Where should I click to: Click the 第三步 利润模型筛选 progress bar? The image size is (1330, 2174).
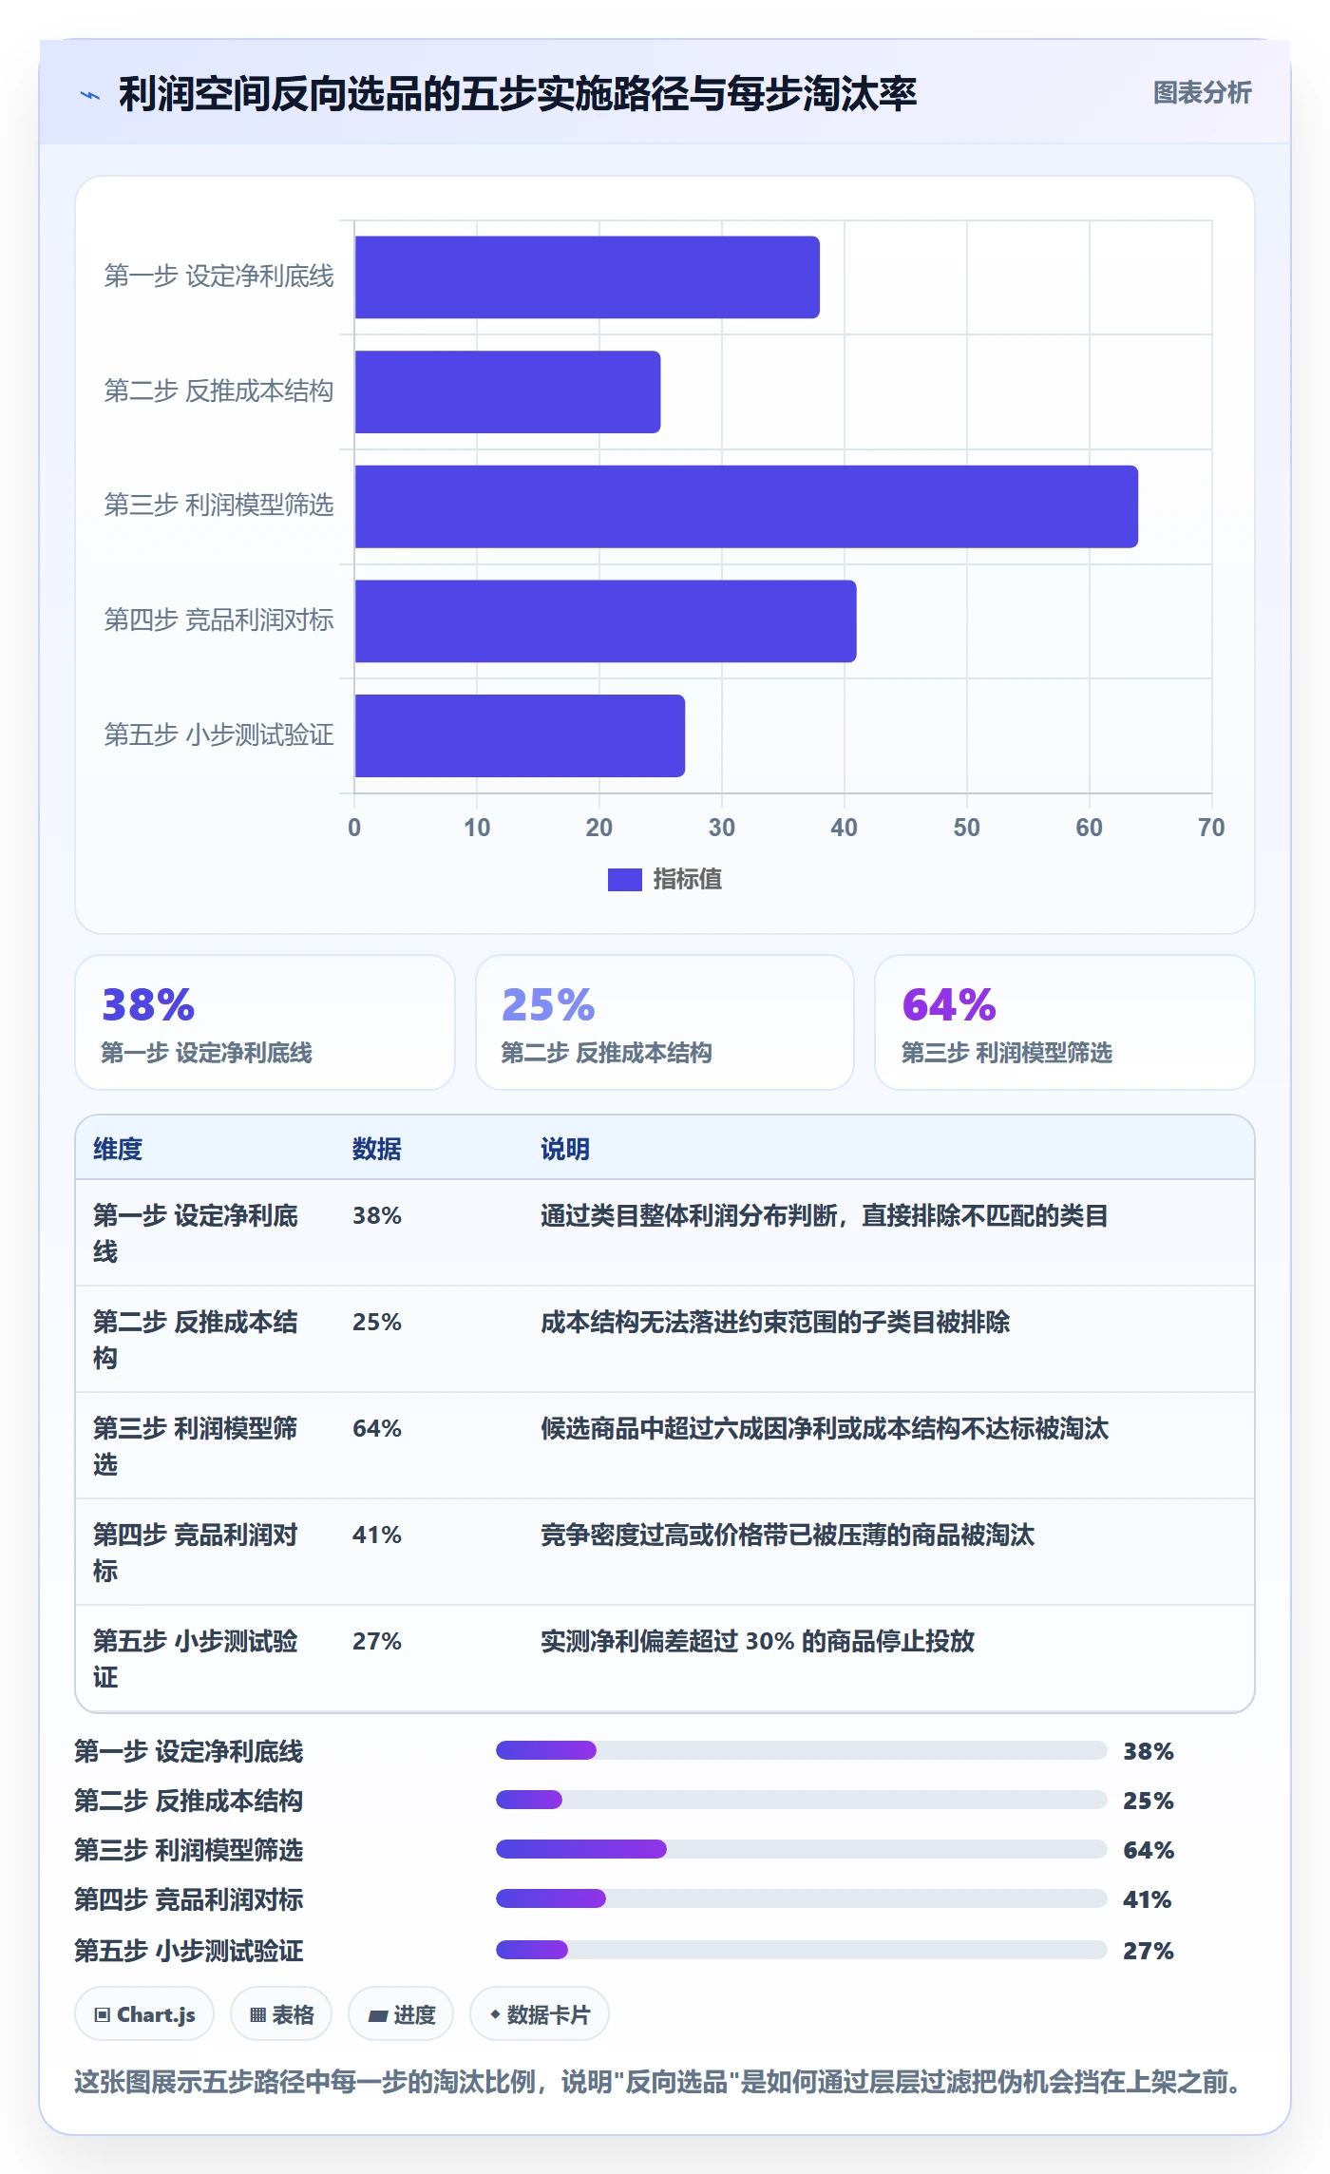click(x=802, y=1849)
